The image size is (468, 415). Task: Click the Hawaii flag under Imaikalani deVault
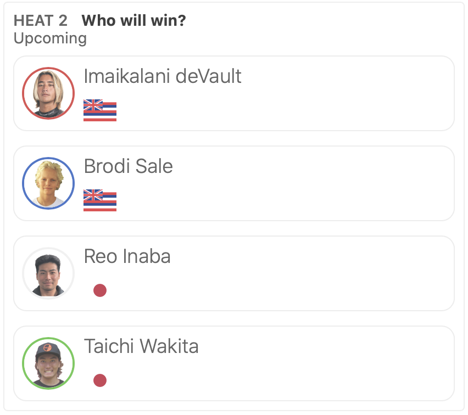click(x=99, y=110)
